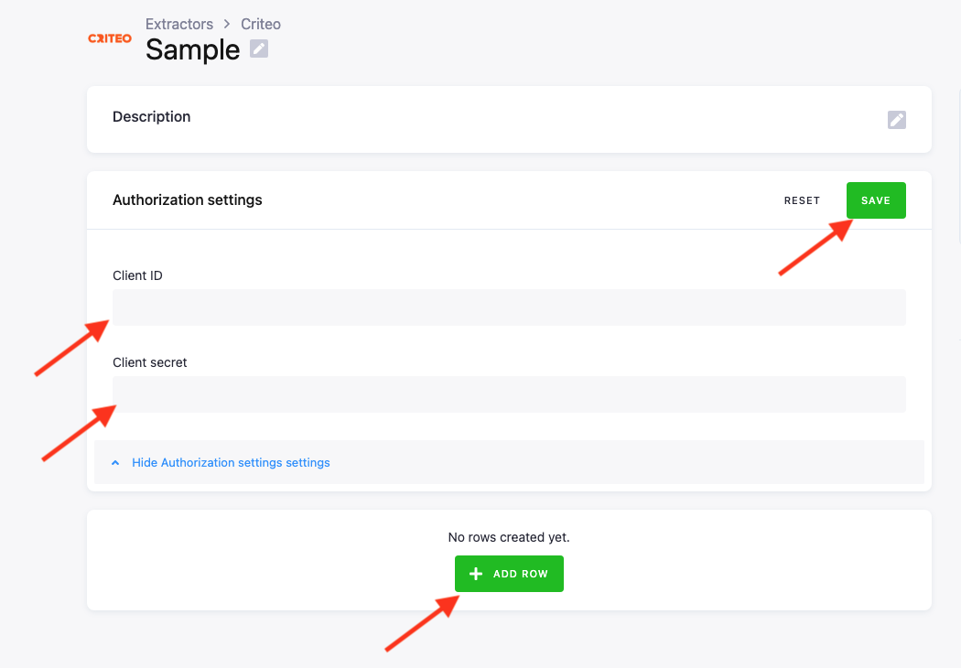Screen dimensions: 961x668
Task: Edit the Sample configuration name pencil icon
Action: tap(259, 49)
